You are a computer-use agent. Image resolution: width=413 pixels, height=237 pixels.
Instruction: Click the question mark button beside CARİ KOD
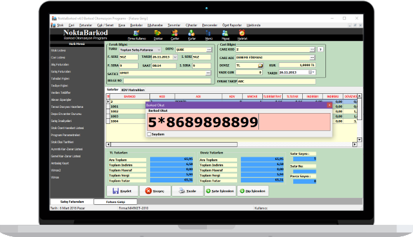320,49
